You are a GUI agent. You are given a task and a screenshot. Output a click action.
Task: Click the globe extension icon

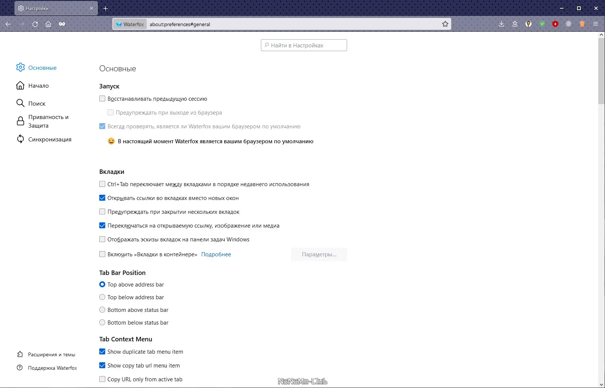569,24
